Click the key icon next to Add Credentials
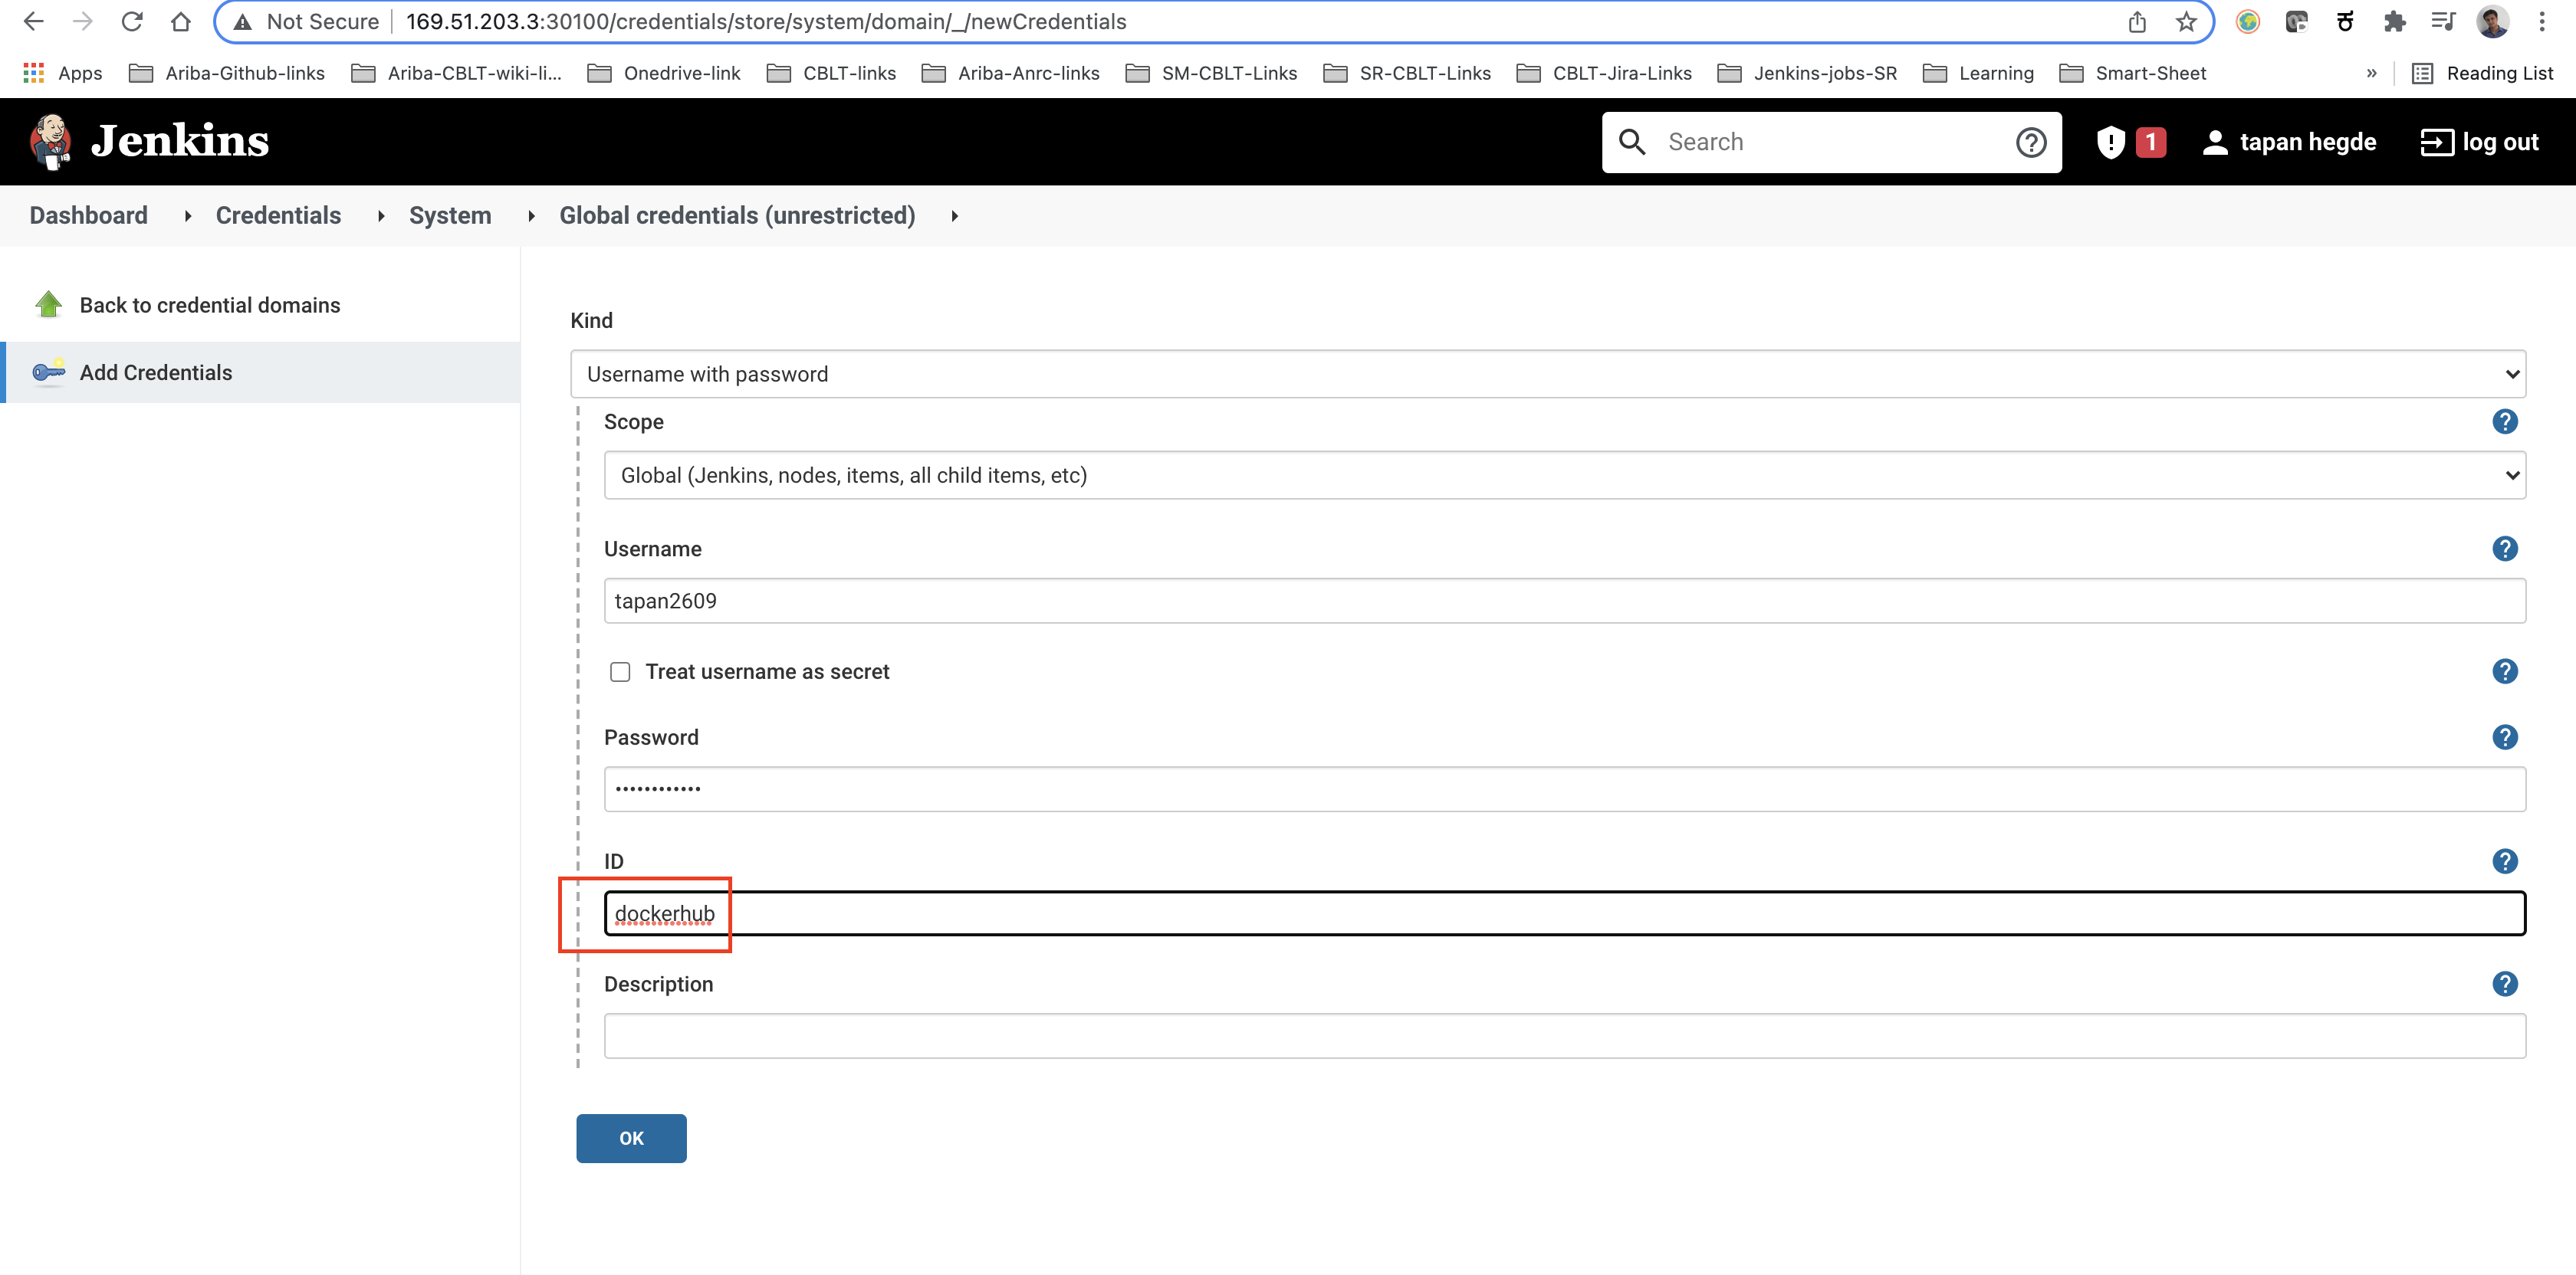 click(x=48, y=372)
